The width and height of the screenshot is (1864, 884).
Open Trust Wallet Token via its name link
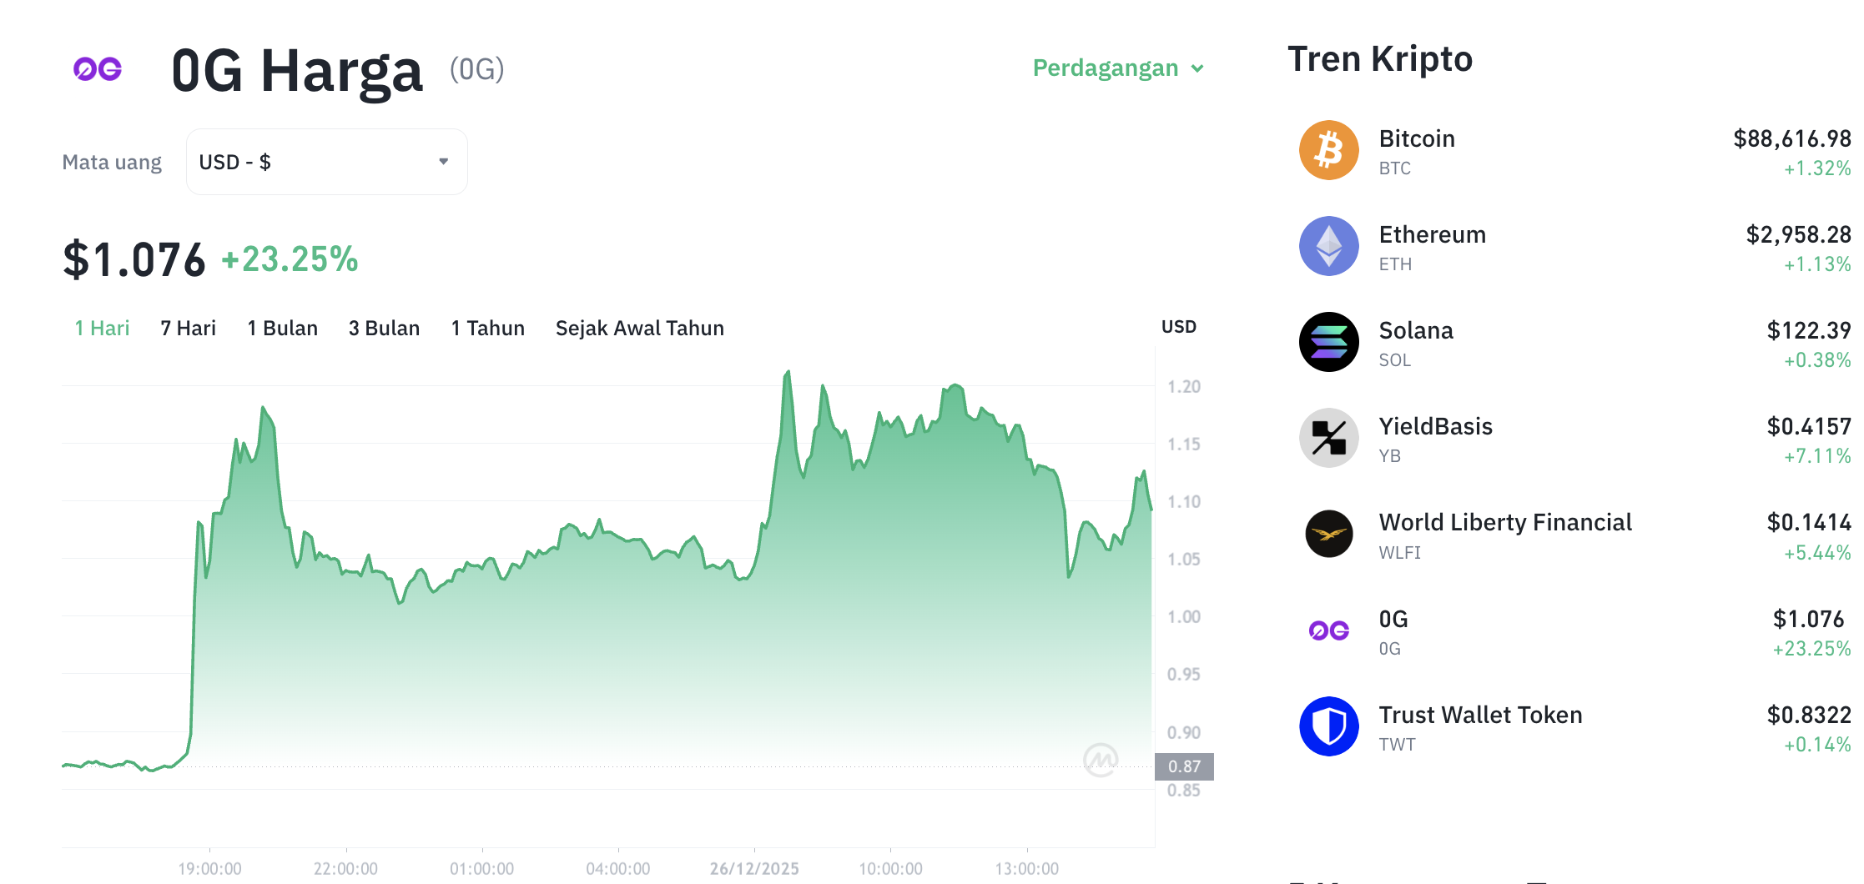[x=1480, y=715]
